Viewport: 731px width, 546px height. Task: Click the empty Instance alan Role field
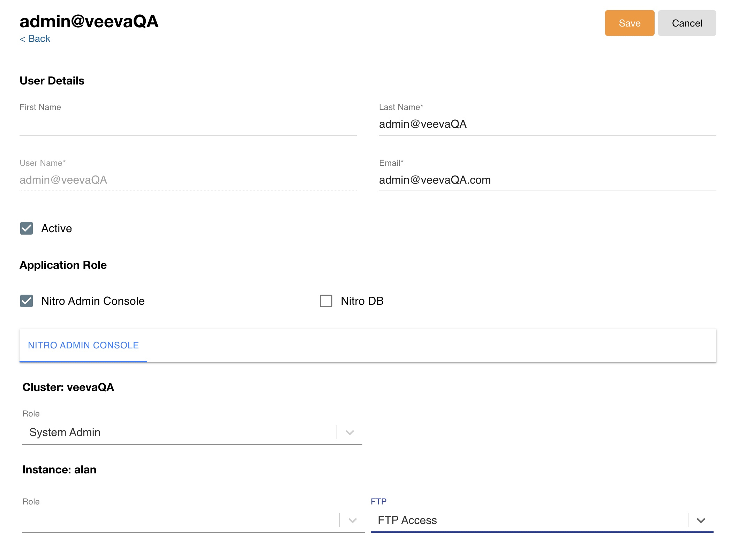(178, 521)
